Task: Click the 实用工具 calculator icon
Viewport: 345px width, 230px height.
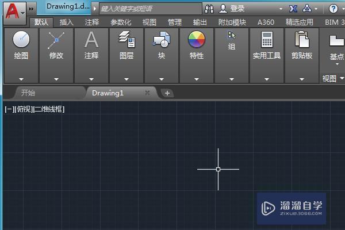Action: [267, 40]
